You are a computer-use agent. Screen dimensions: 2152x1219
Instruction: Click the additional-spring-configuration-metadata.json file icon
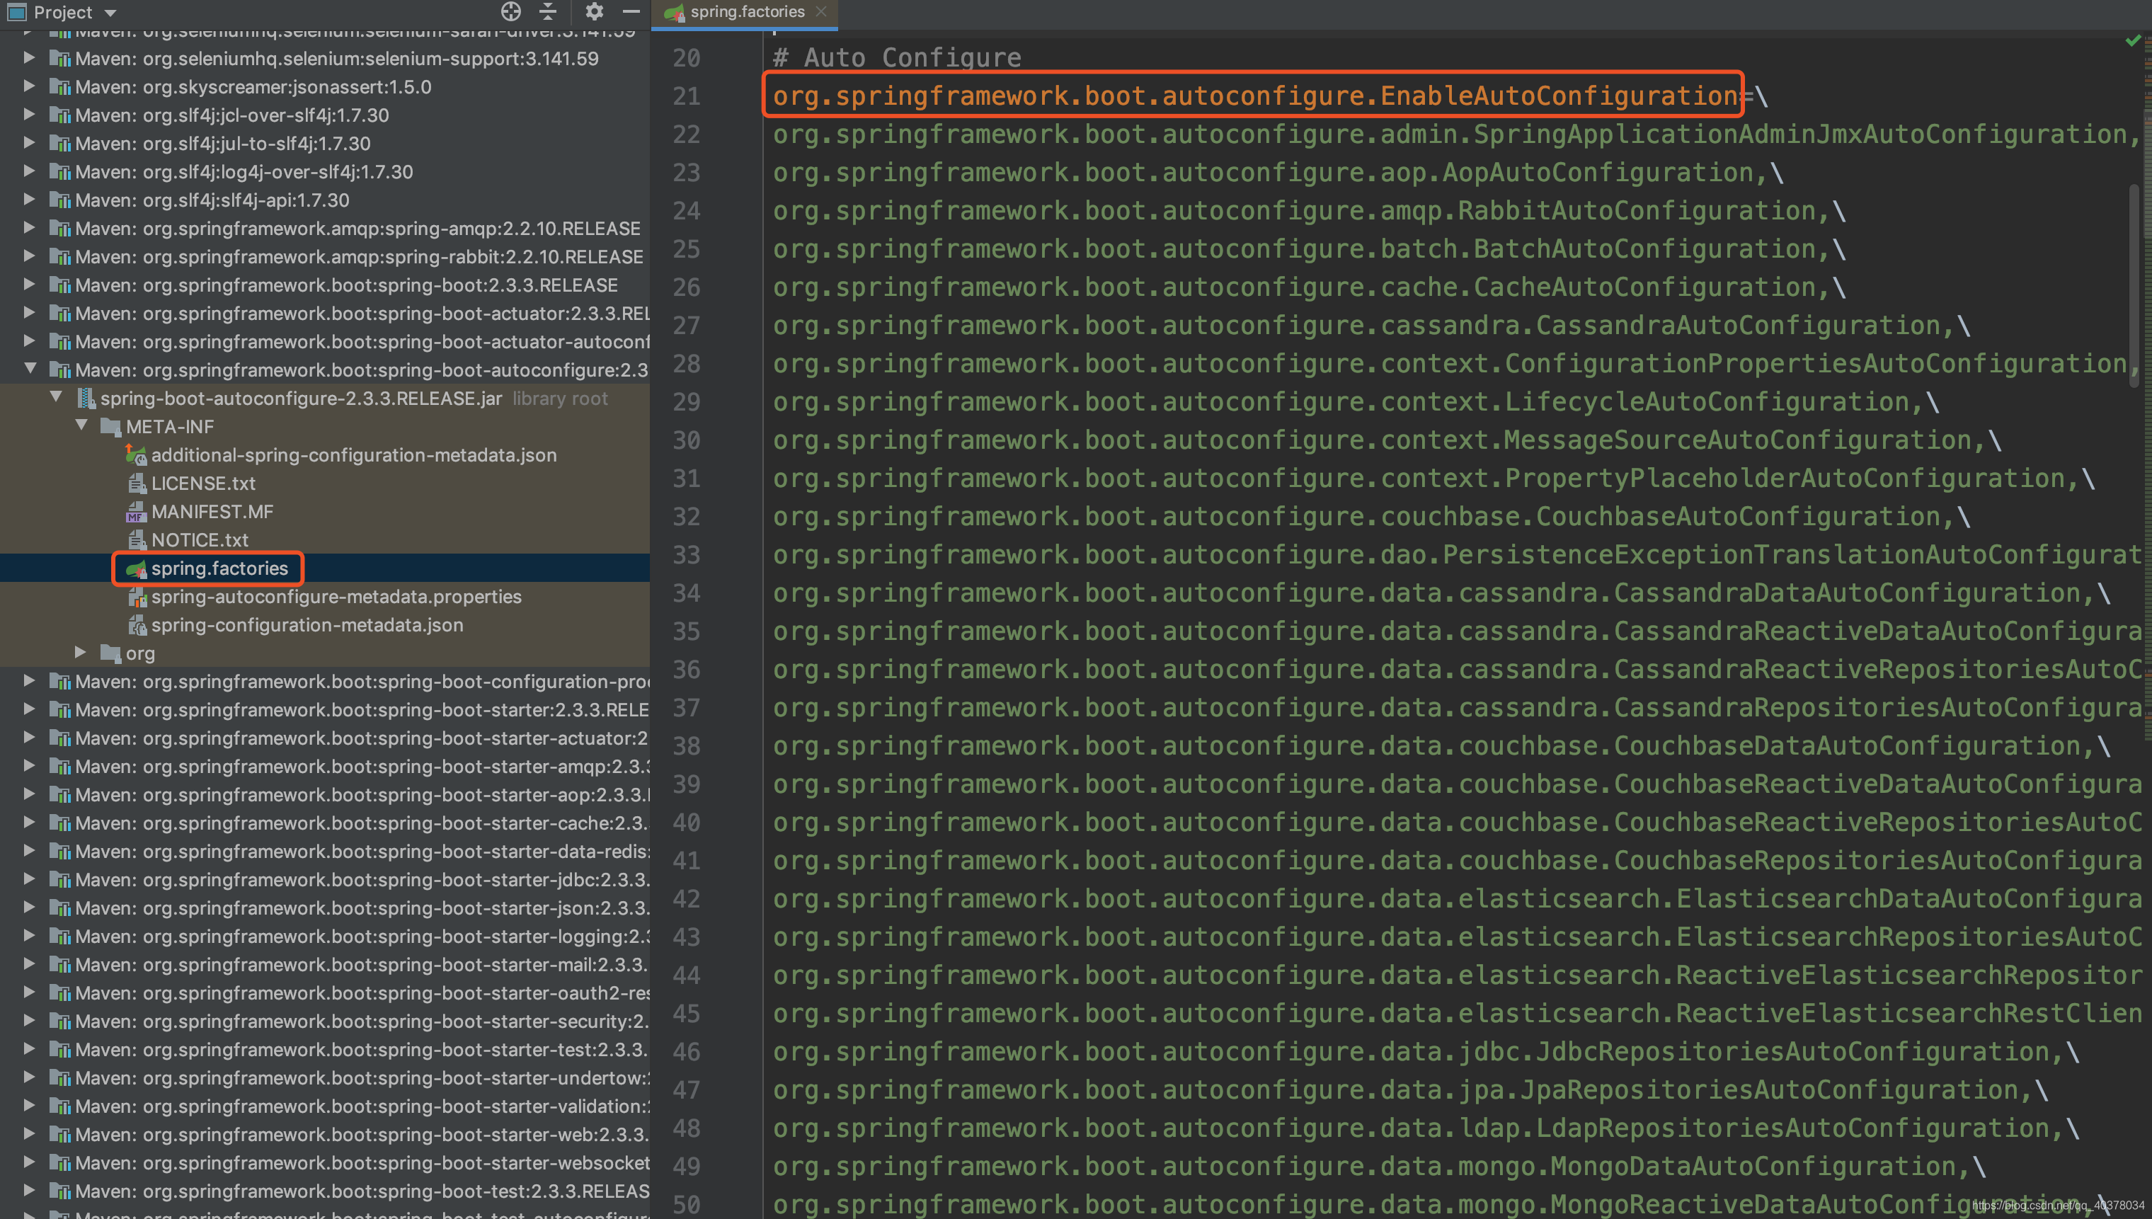tap(136, 455)
